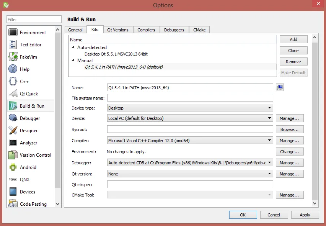Click Manage button next to Device
The width and height of the screenshot is (326, 226).
(290, 118)
